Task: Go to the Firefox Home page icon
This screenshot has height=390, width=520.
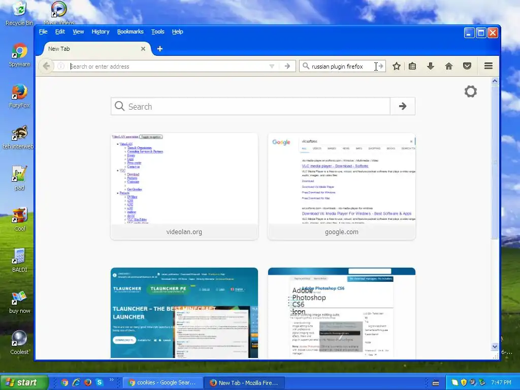Action: [449, 66]
